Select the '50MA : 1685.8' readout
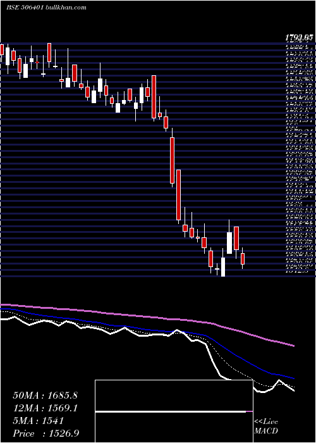316x443 pixels. [45, 396]
